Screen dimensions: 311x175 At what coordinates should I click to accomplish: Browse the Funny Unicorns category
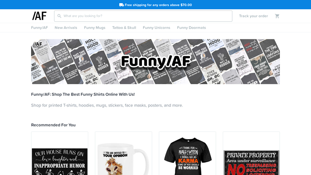[x=157, y=28]
